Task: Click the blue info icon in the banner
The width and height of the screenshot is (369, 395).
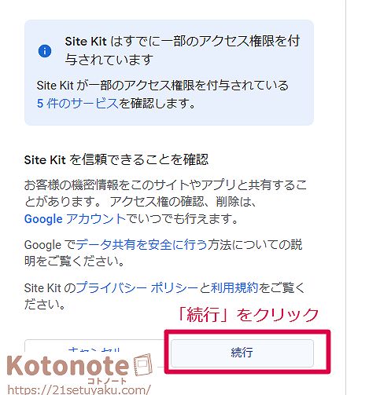Action: pos(45,51)
